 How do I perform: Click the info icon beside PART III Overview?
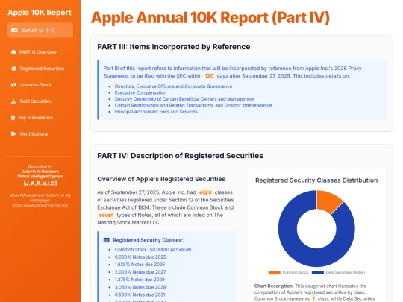[13, 52]
